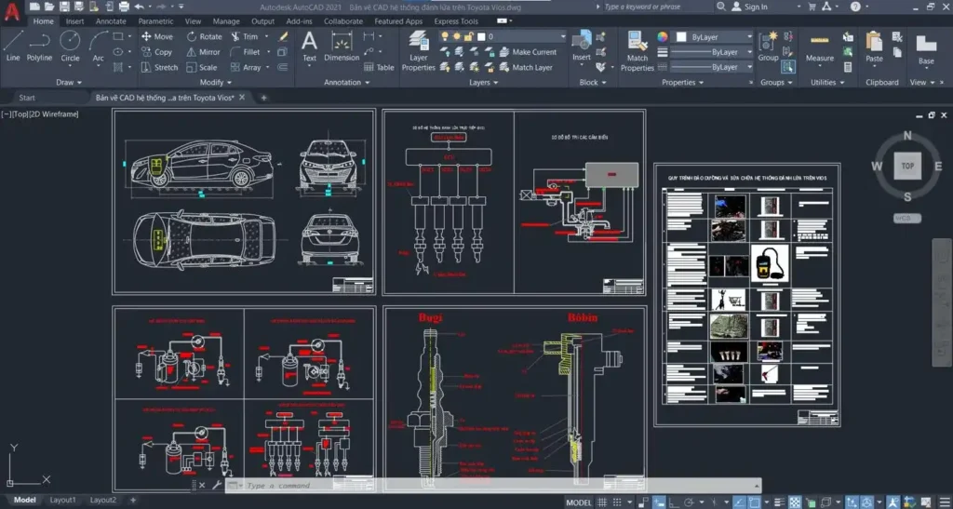
Task: Click the layer 0 white color swatch
Action: [481, 37]
